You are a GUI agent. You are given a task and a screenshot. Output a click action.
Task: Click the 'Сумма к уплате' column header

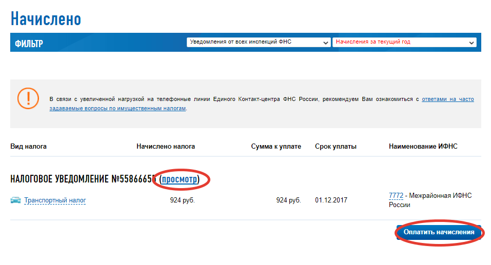[x=276, y=146]
